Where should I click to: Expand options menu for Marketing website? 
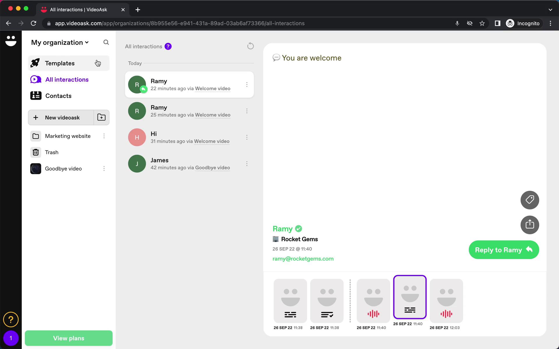[104, 136]
